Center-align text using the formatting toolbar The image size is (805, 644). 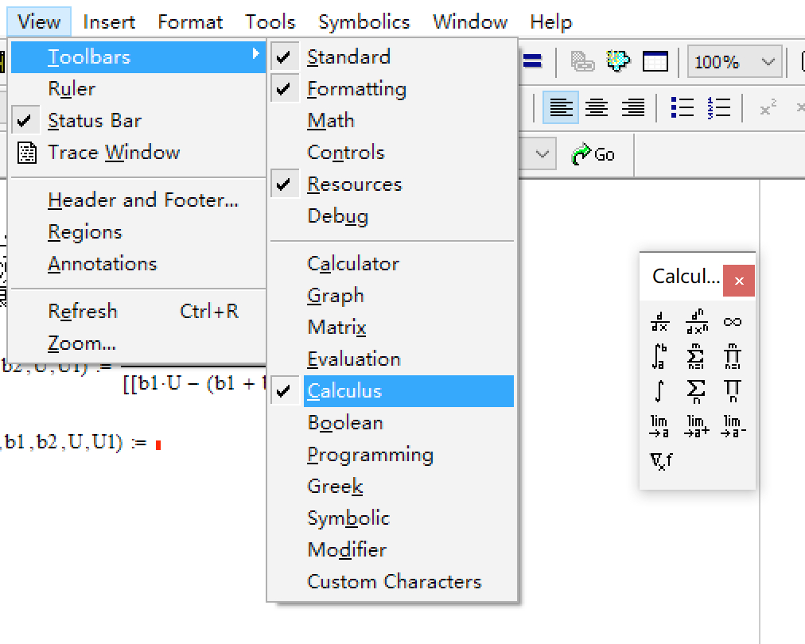coord(597,107)
